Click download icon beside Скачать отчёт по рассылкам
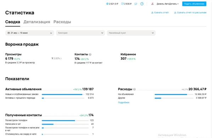Image resolution: width=212 pixels, height=138 pixels. pos(175,12)
